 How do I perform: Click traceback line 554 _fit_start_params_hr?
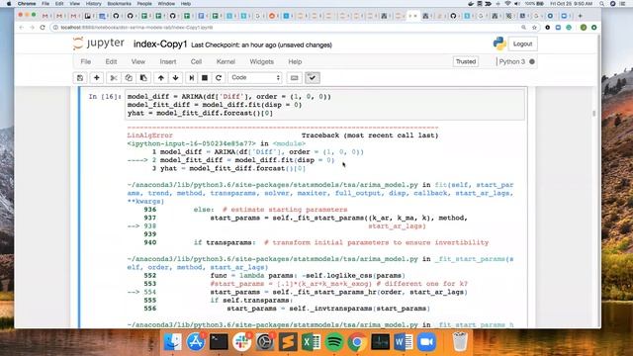(x=338, y=292)
